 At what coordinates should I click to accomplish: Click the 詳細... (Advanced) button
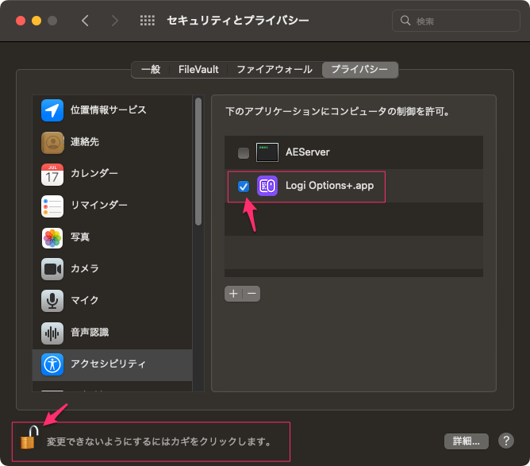(x=465, y=441)
